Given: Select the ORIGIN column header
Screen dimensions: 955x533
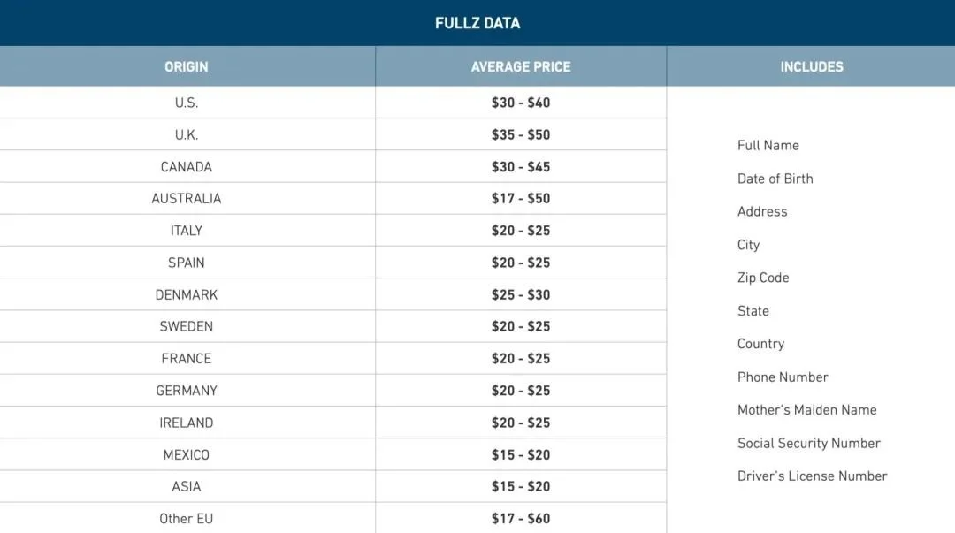Looking at the screenshot, I should (x=187, y=66).
